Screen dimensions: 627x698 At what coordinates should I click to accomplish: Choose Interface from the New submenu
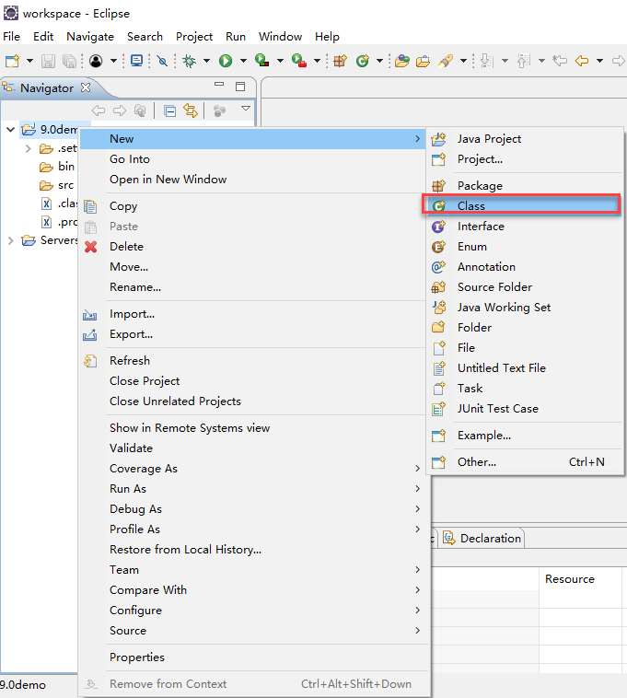481,227
